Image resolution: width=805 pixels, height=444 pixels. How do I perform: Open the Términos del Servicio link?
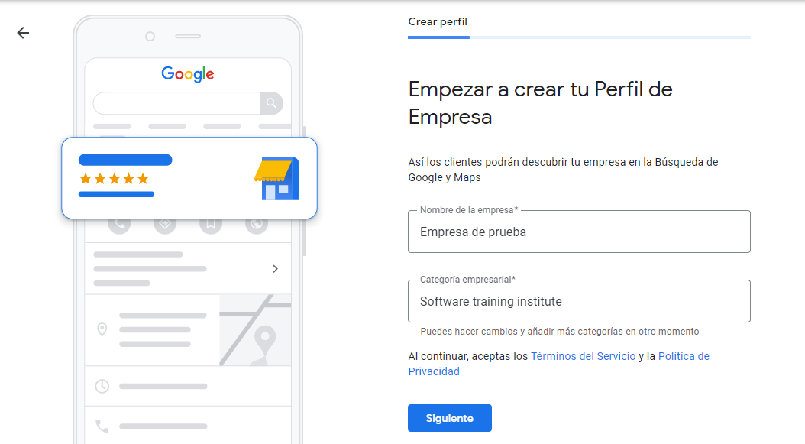point(583,356)
